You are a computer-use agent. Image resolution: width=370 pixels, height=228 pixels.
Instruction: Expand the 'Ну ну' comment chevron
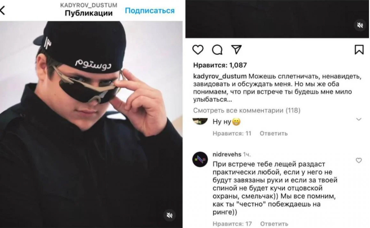click(359, 119)
